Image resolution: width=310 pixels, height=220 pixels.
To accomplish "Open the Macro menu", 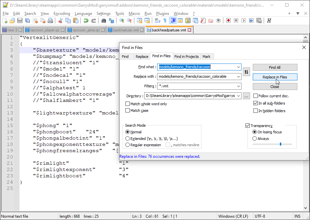I will point(134,14).
